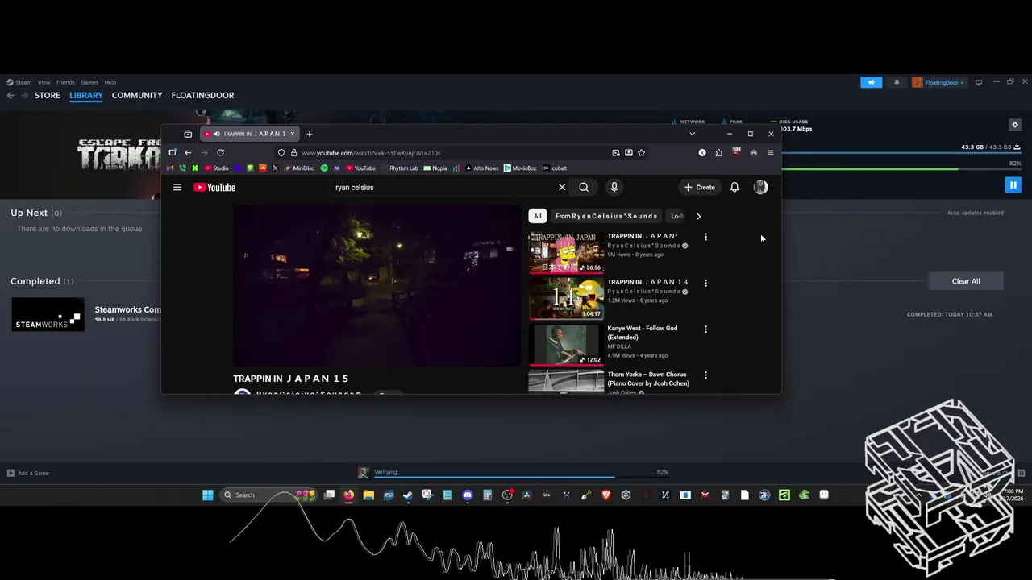Image resolution: width=1032 pixels, height=580 pixels.
Task: Open FloatingDoor account dropdown in Steam
Action: tap(939, 82)
